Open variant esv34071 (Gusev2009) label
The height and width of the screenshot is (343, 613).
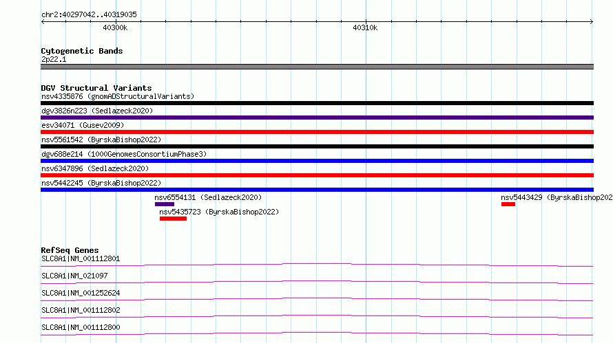tap(83, 125)
